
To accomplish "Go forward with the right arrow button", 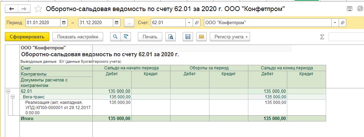I will pos(24,9).
